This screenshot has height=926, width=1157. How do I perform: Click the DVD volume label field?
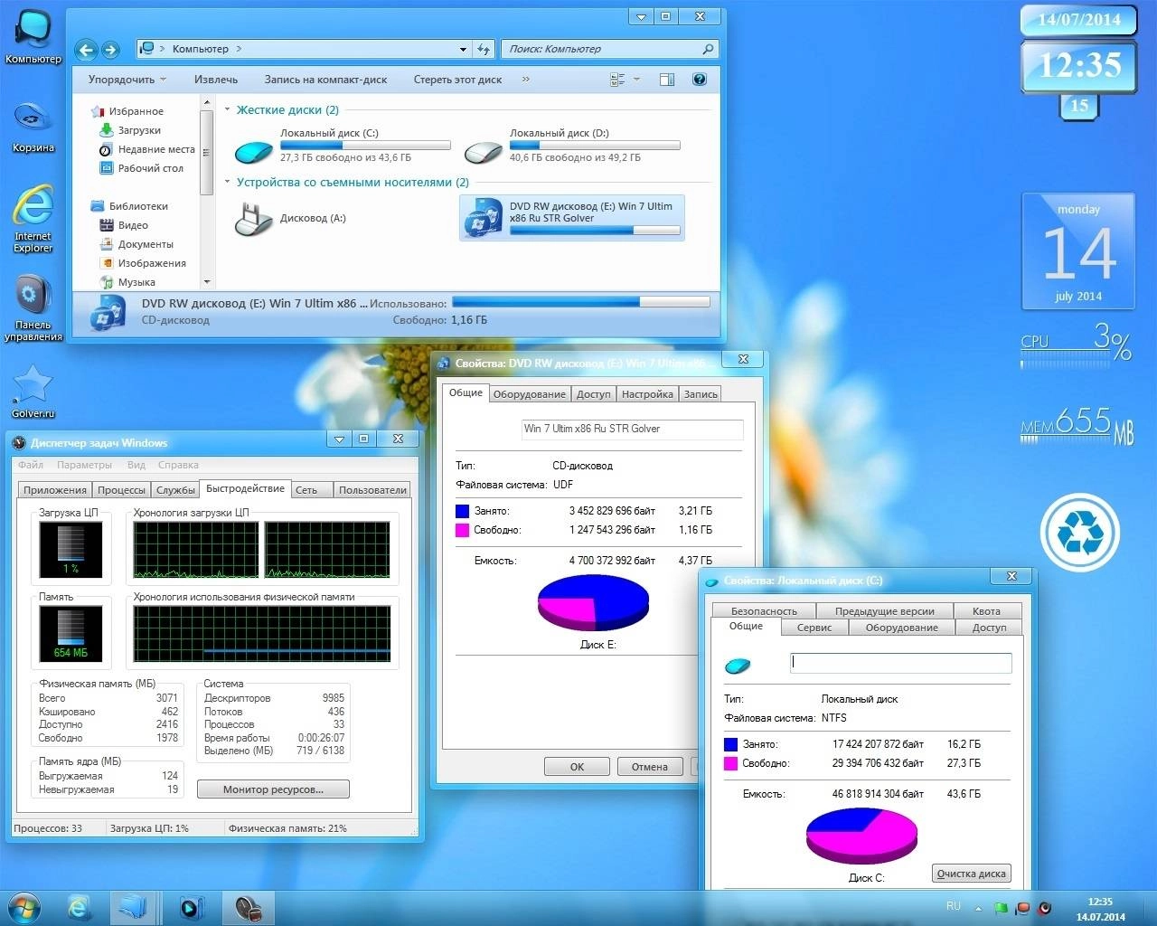point(633,430)
